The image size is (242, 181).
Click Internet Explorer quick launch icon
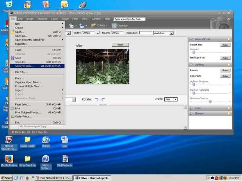pyautogui.click(x=16, y=178)
